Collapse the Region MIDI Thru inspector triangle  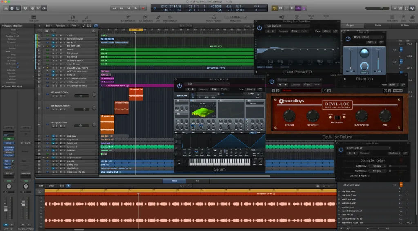3,26
